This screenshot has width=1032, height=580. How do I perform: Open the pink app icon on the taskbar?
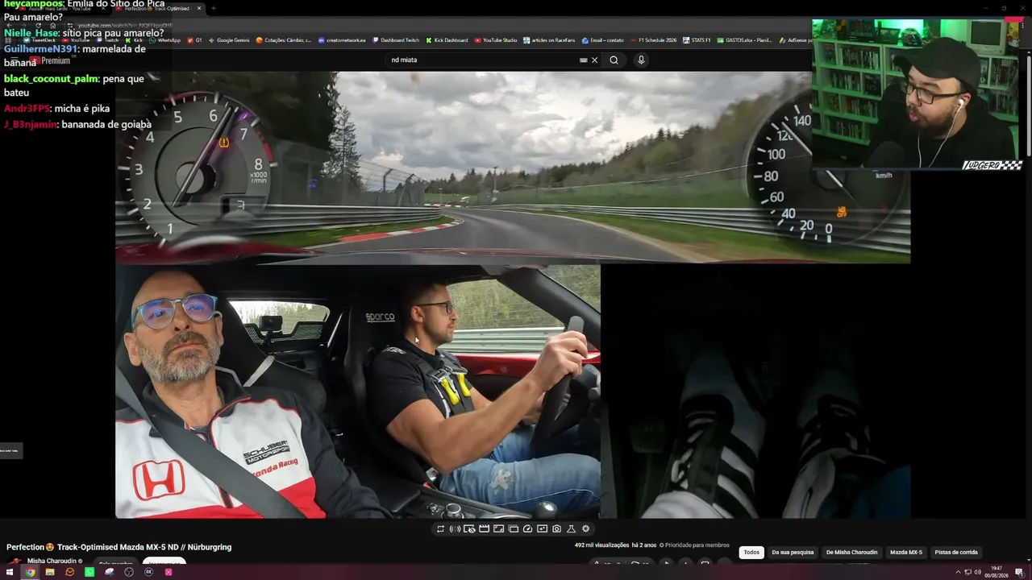[x=169, y=572]
